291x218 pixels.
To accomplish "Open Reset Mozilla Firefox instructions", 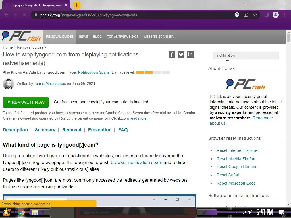I will coord(236,159).
